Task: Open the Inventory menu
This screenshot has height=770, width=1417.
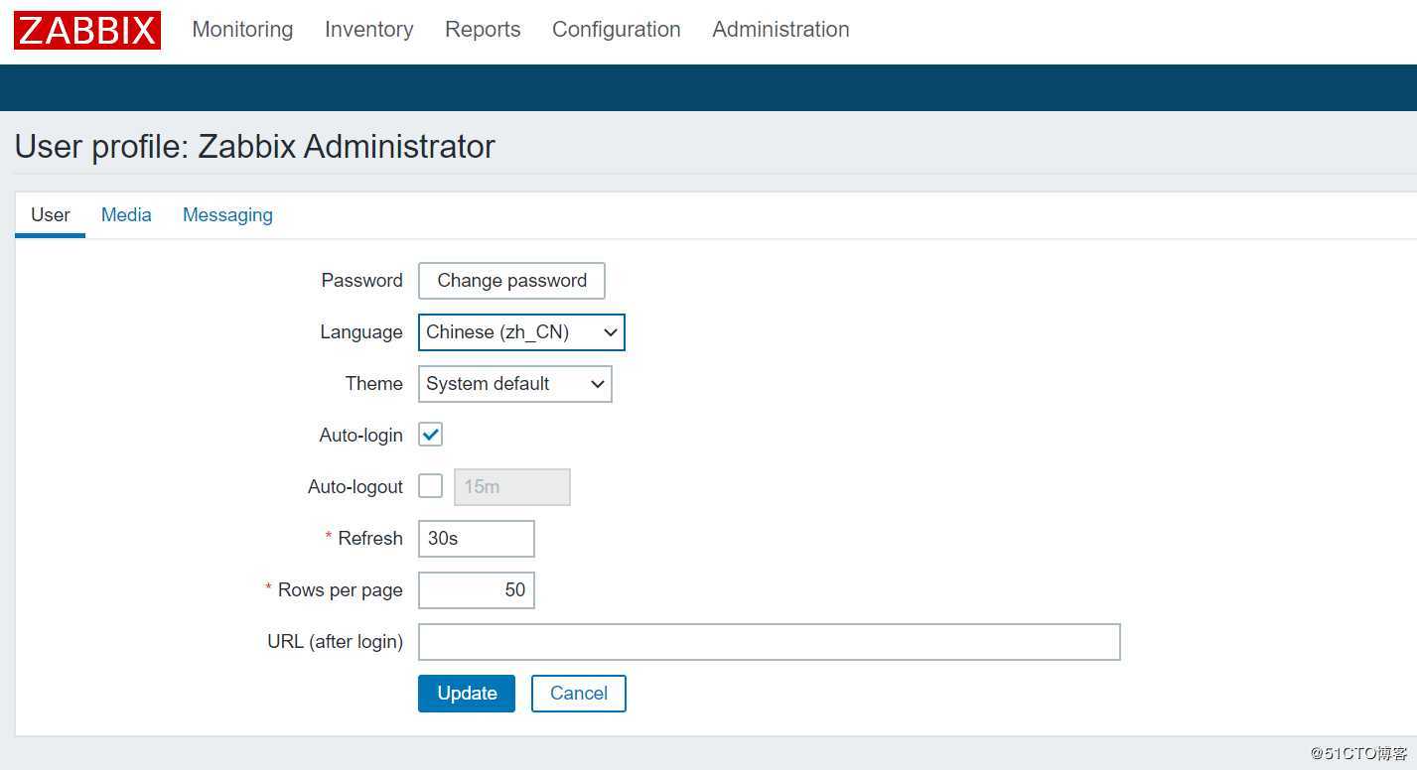Action: [368, 30]
